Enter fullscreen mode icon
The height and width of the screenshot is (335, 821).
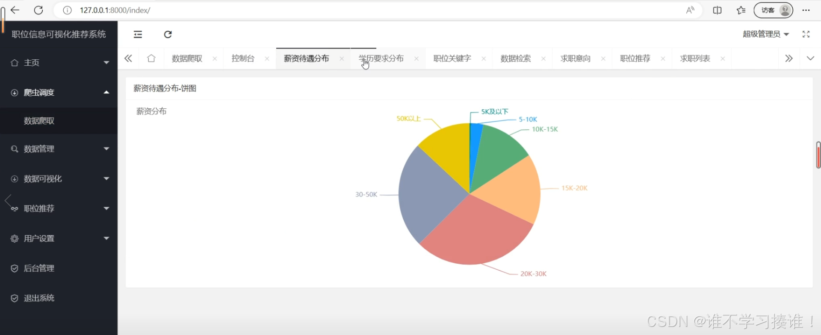[x=806, y=35]
